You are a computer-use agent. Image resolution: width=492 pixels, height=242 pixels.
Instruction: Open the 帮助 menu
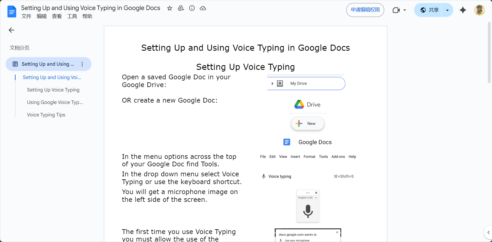pyautogui.click(x=87, y=16)
